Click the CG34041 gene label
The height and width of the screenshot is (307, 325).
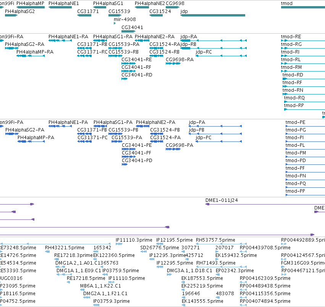pos(132,28)
